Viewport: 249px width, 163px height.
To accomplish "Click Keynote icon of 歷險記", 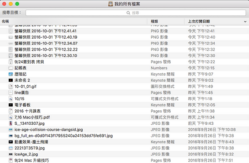I will [11, 74].
